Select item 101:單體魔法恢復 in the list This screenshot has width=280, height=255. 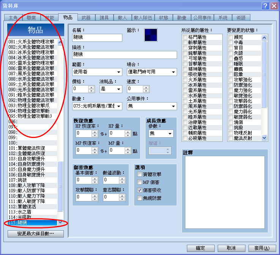33,148
